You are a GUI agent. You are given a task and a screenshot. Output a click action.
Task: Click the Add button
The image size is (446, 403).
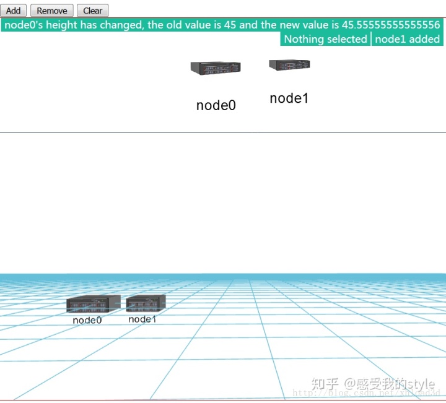tap(14, 11)
